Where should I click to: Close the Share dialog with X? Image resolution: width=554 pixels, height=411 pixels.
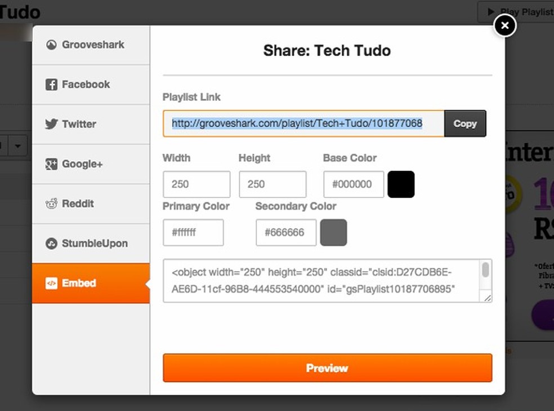click(x=504, y=25)
